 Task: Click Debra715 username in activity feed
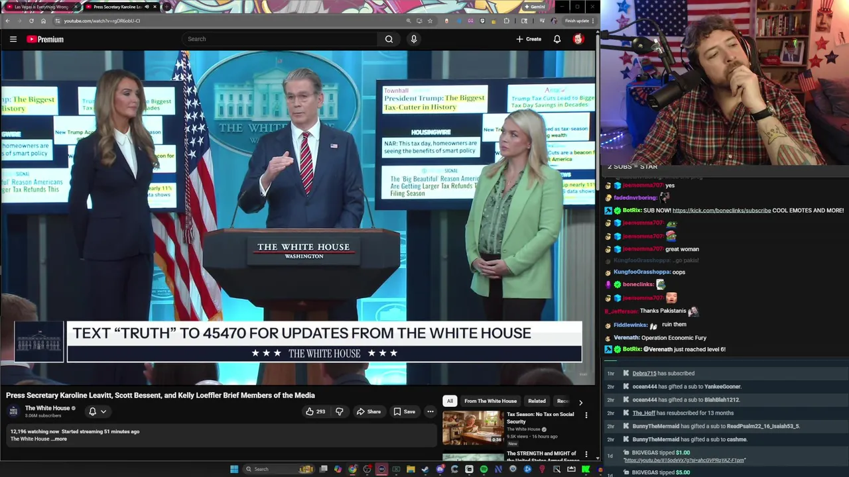pyautogui.click(x=644, y=374)
